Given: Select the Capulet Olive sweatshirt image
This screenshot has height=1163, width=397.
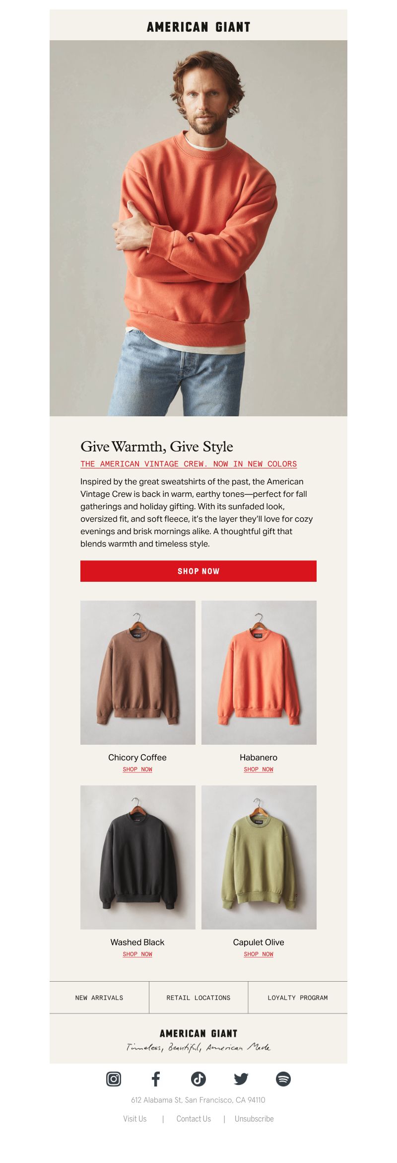Looking at the screenshot, I should [x=259, y=857].
